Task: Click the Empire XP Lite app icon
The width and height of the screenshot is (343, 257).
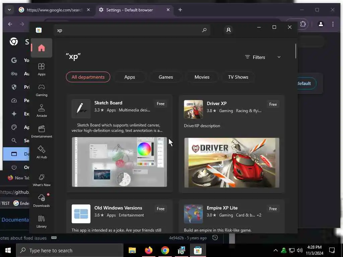Action: pos(193,214)
